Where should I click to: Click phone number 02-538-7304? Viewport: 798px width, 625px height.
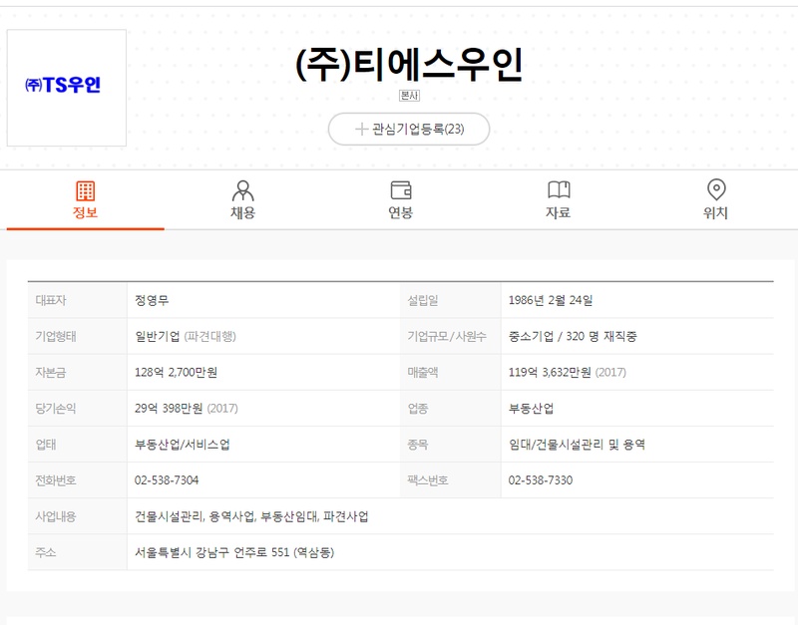pos(167,480)
